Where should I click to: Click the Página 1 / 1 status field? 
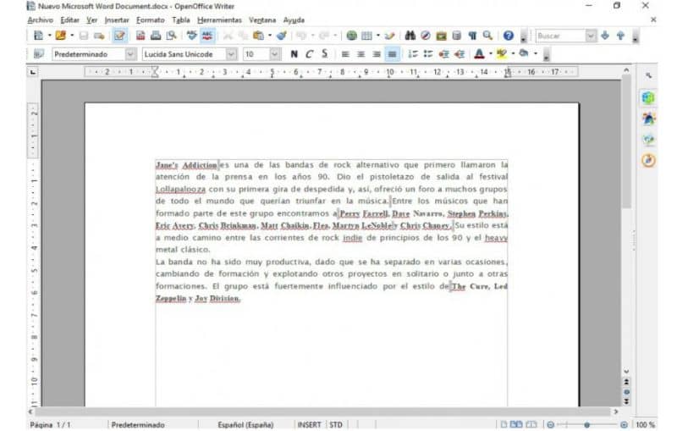tap(50, 425)
